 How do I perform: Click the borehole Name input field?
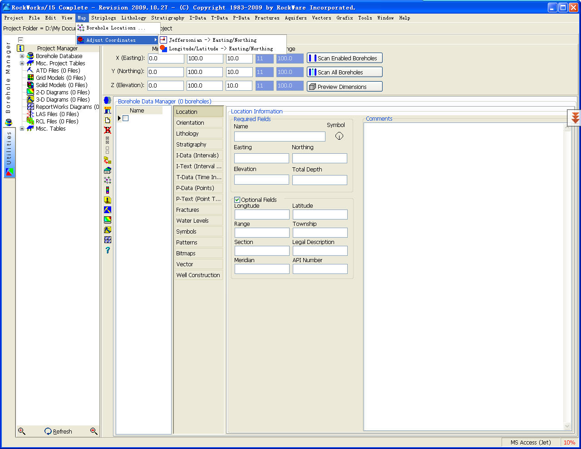click(x=280, y=137)
